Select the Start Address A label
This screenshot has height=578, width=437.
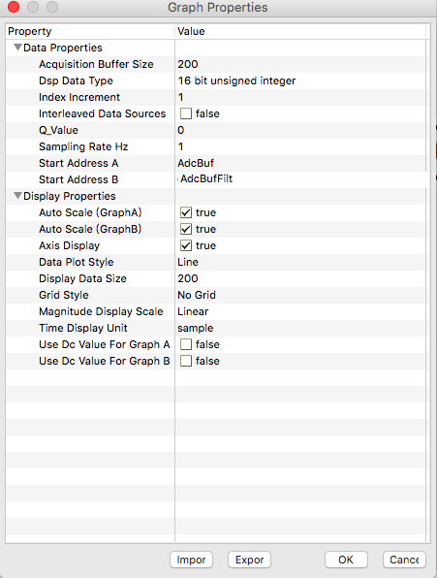(x=78, y=163)
